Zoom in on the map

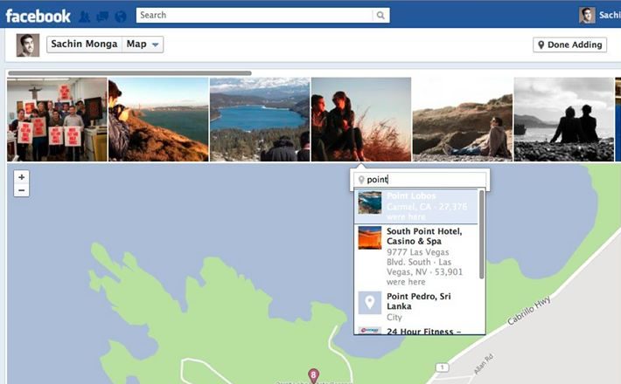[22, 176]
